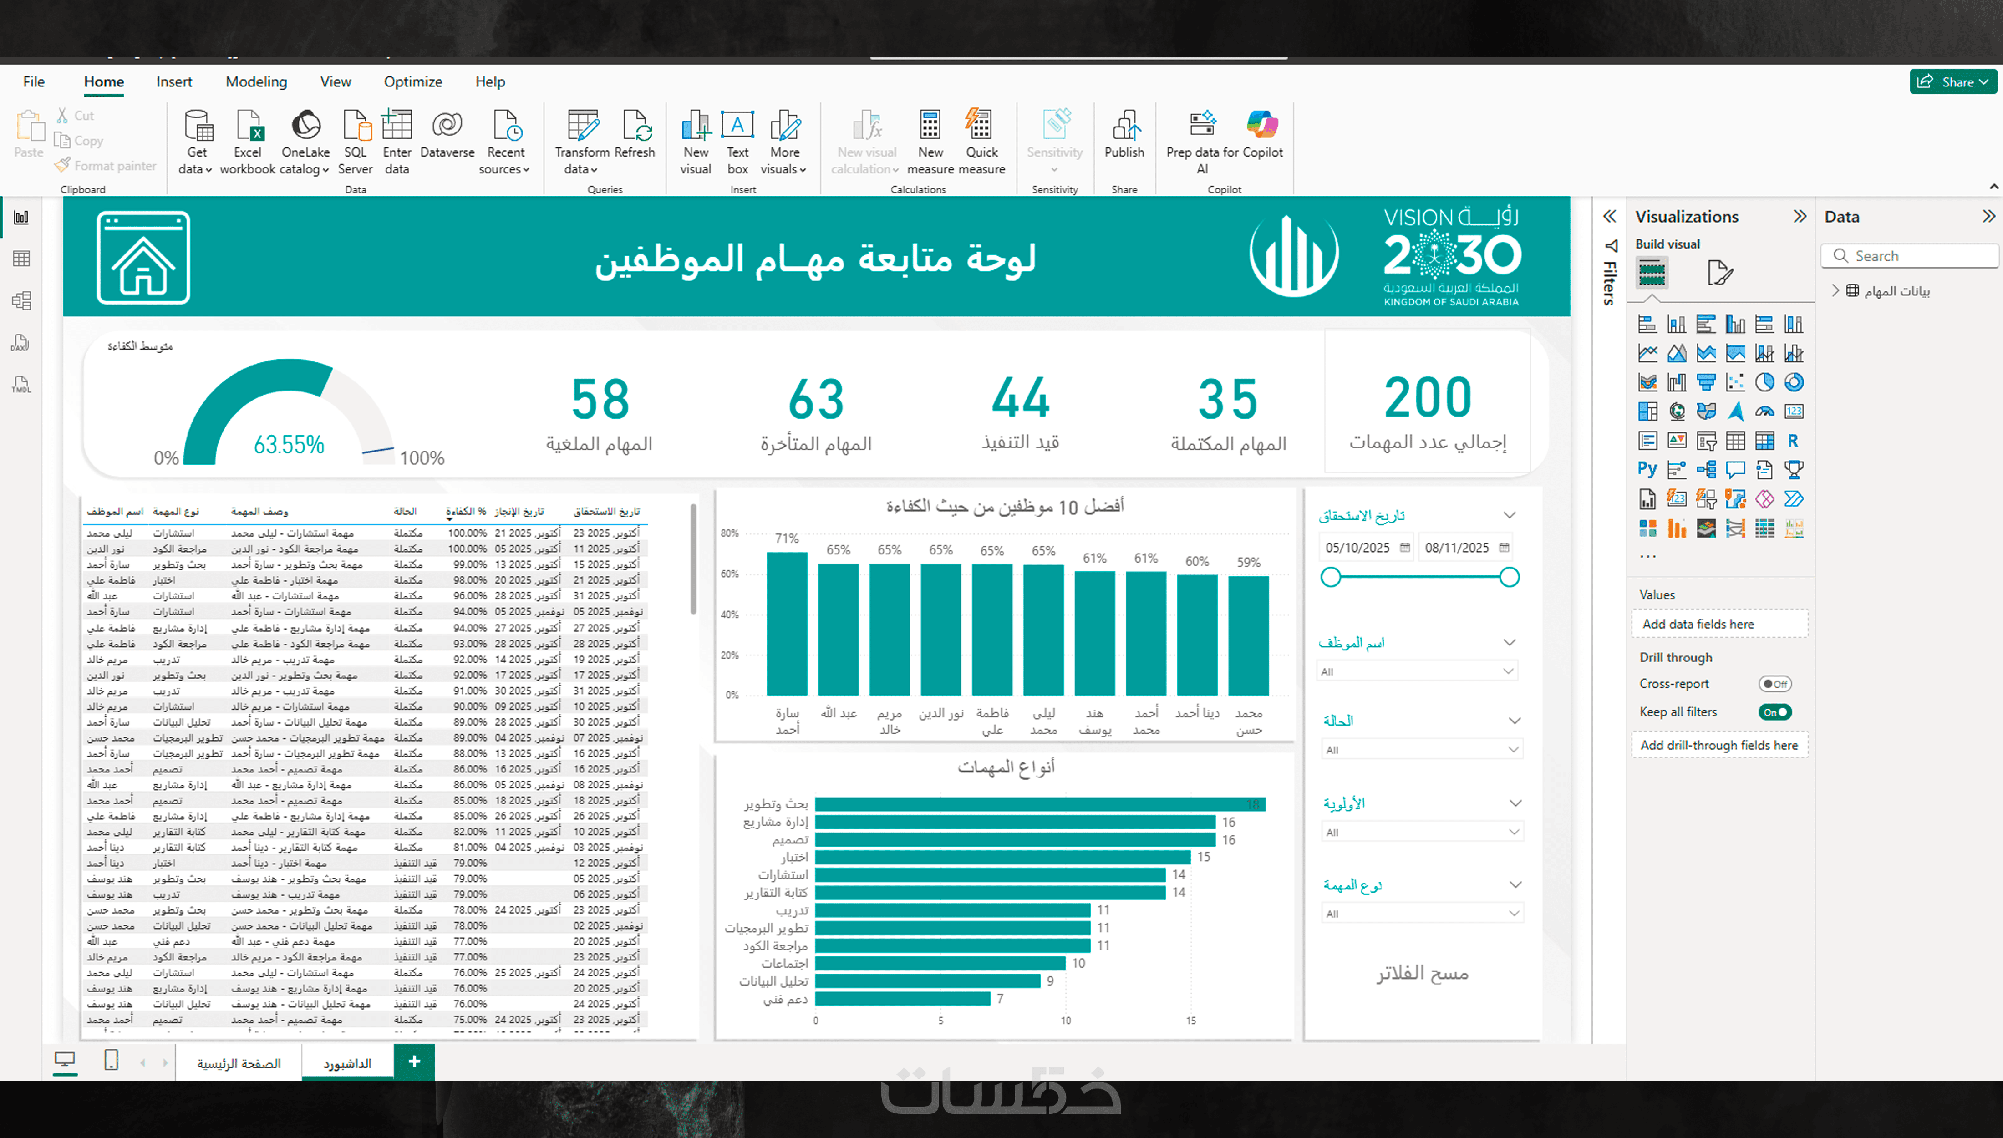
Task: Switch to Table view in left sidebar
Action: click(21, 259)
